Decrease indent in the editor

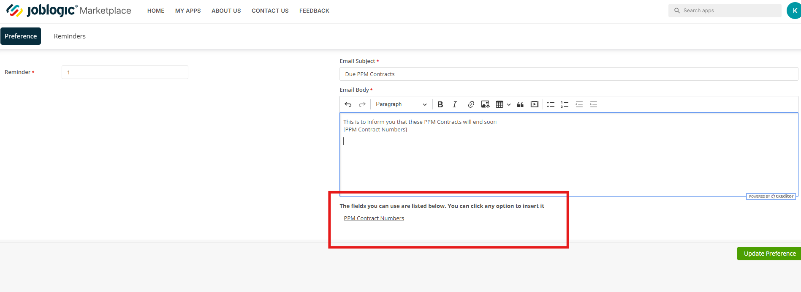pos(579,104)
